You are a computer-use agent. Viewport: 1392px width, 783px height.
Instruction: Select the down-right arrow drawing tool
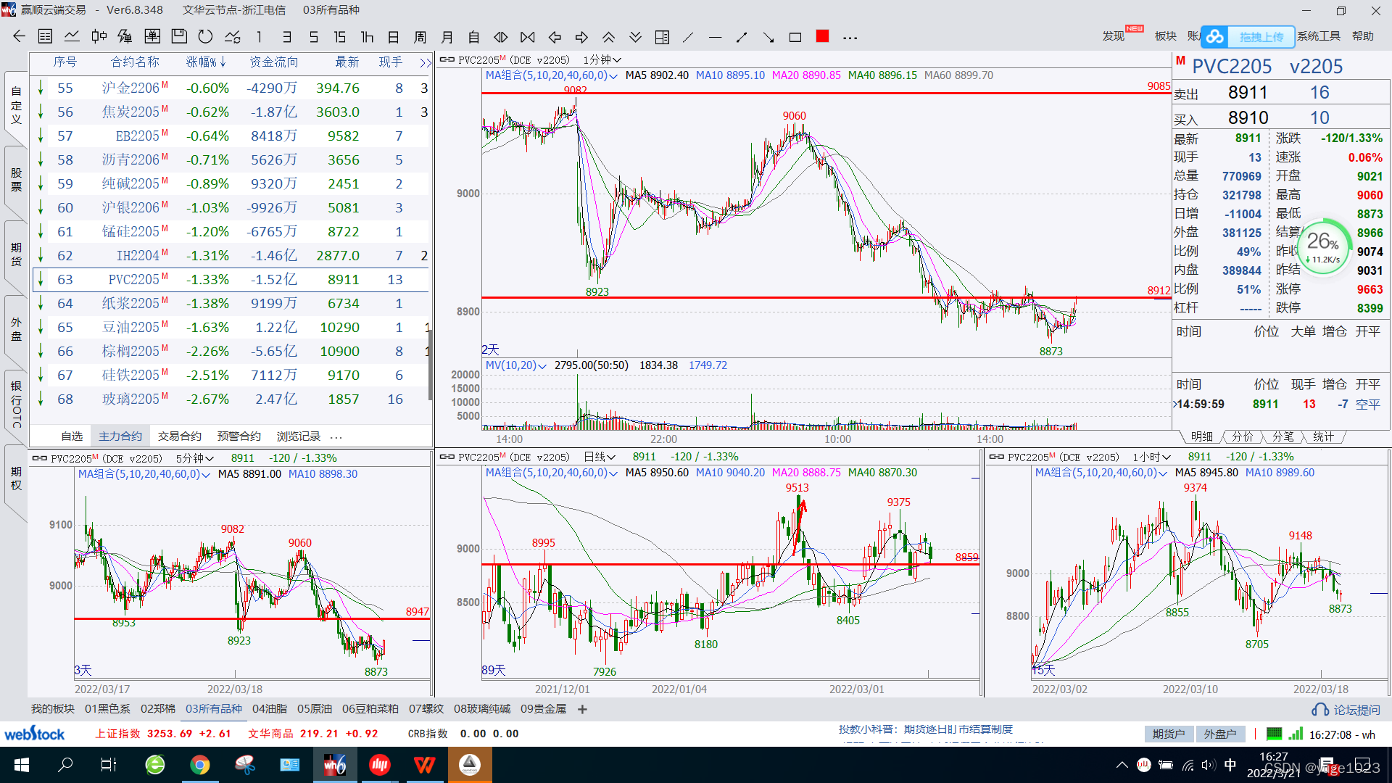point(768,37)
